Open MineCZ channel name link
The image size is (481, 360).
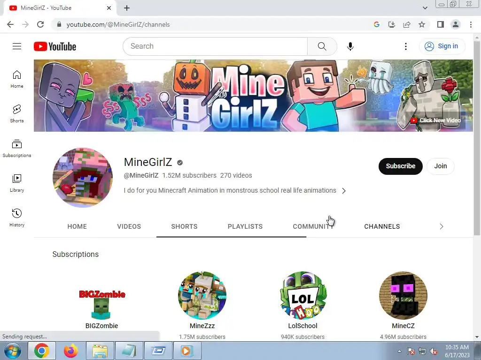pyautogui.click(x=403, y=326)
